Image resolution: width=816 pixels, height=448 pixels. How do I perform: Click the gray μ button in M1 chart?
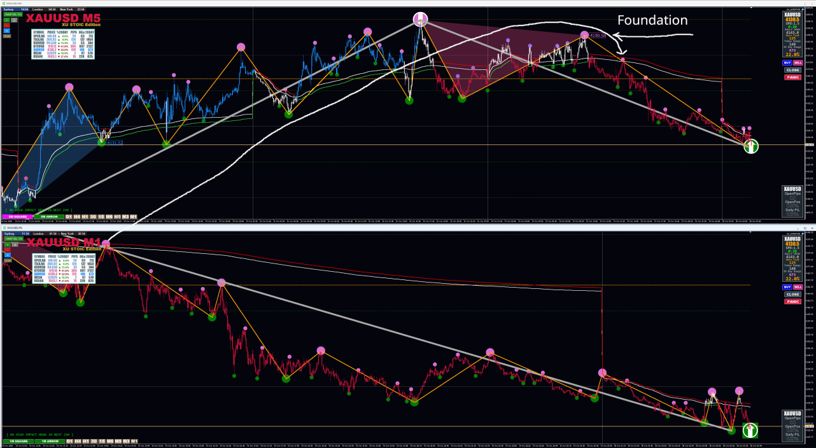[x=15, y=244]
